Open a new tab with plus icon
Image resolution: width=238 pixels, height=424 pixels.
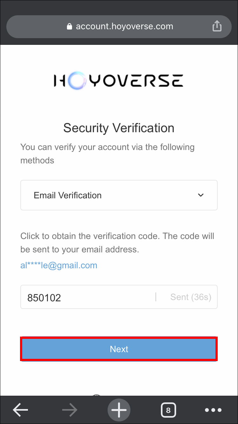pos(119,410)
